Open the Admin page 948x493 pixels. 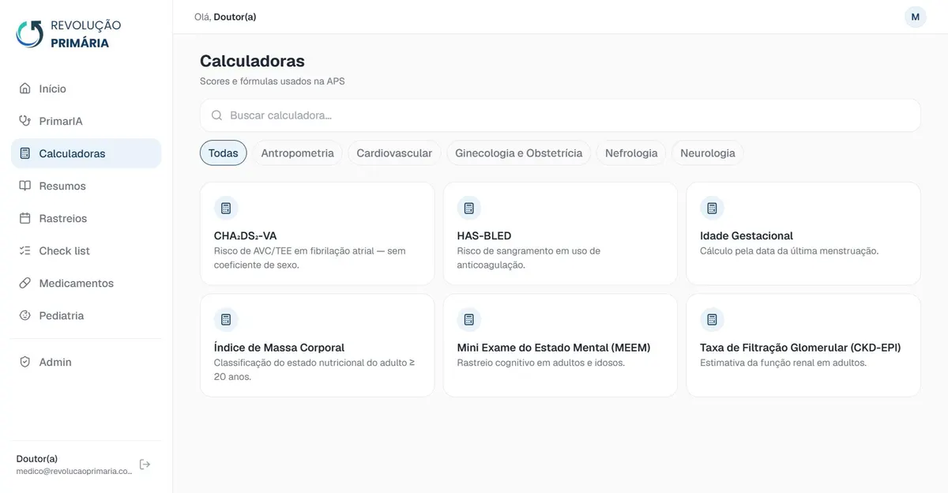pyautogui.click(x=86, y=362)
